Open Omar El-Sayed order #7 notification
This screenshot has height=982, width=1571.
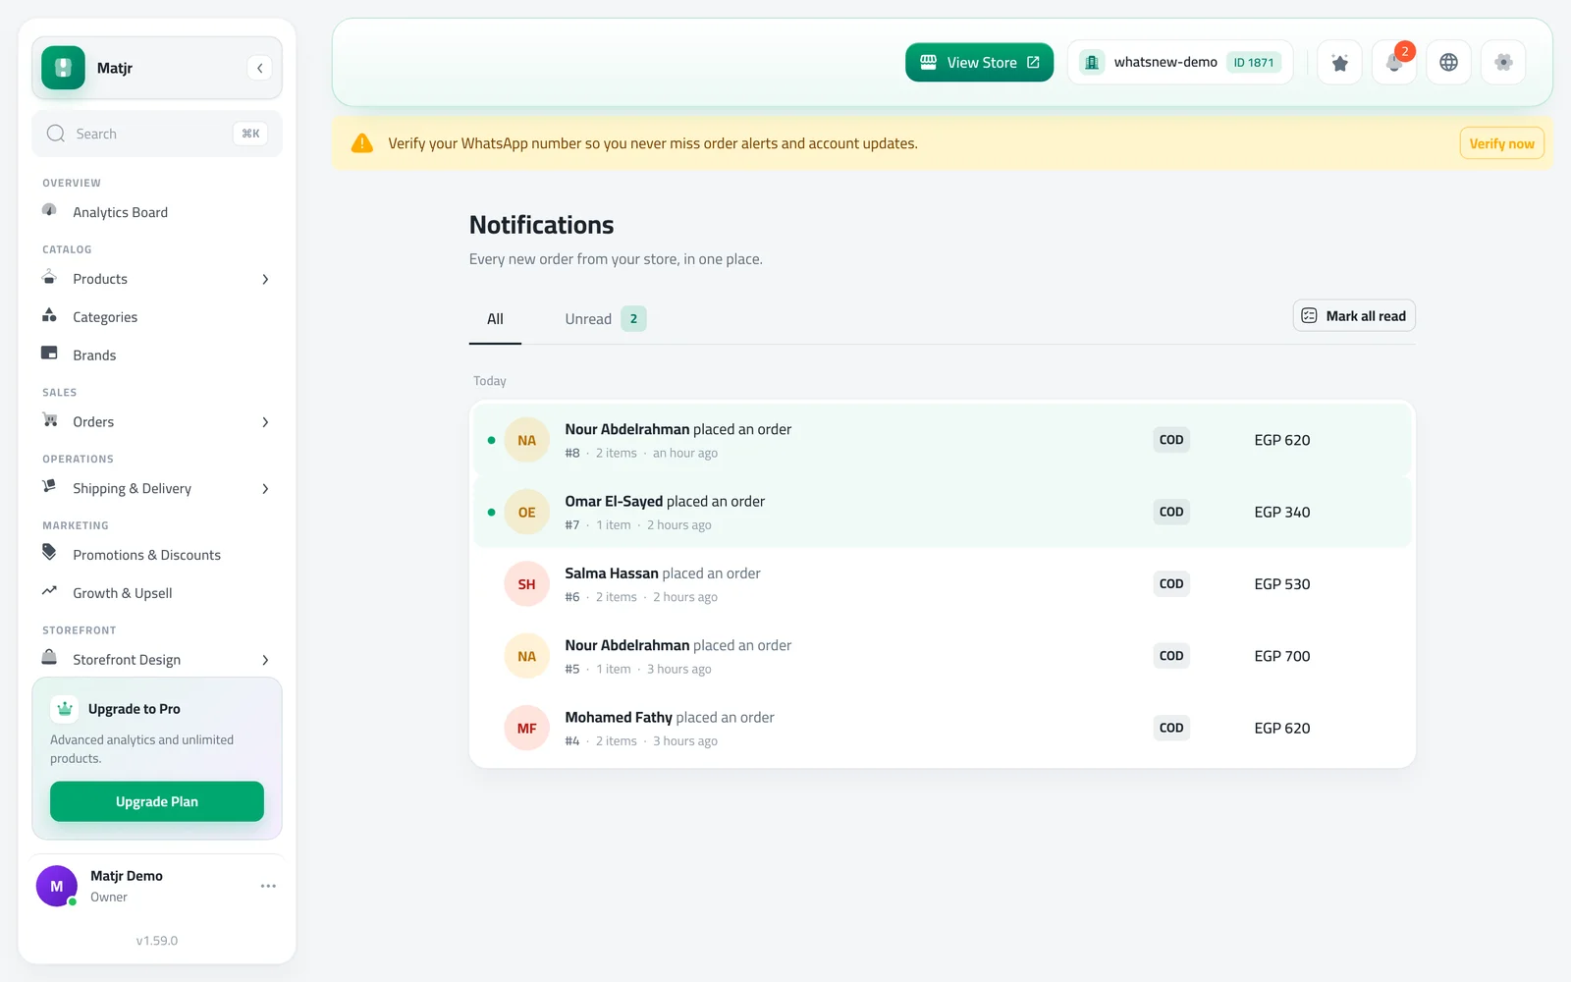coord(943,512)
